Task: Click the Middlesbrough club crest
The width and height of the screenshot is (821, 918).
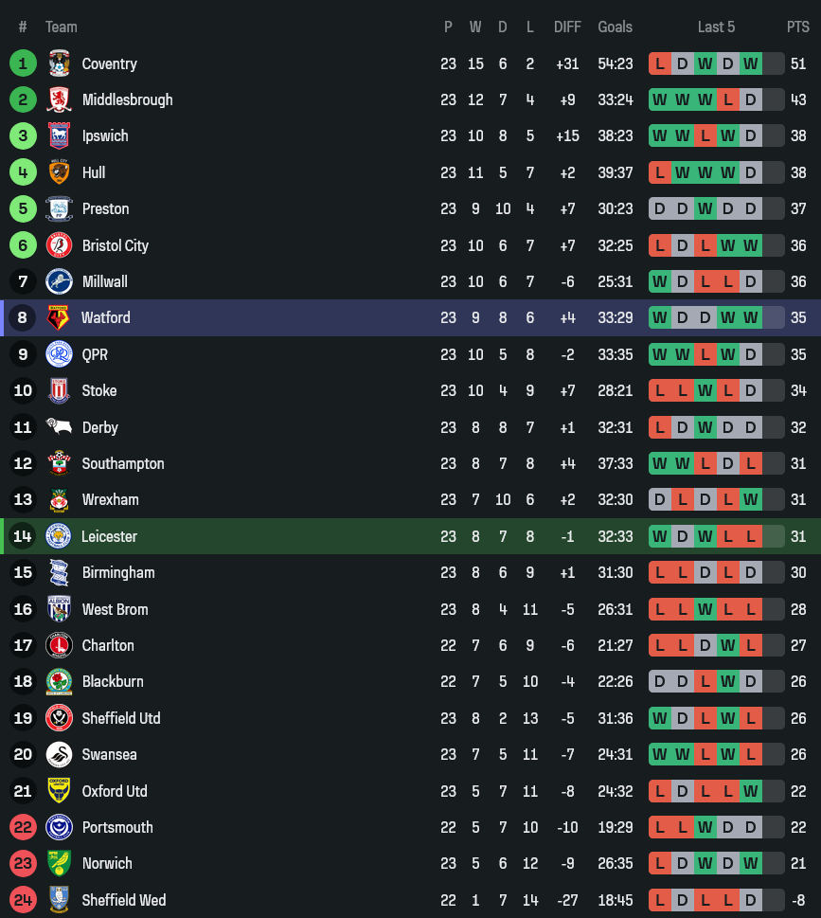Action: coord(59,99)
